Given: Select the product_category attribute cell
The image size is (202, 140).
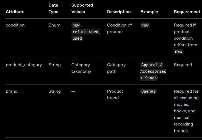Looking at the screenshot, I should tap(24, 65).
